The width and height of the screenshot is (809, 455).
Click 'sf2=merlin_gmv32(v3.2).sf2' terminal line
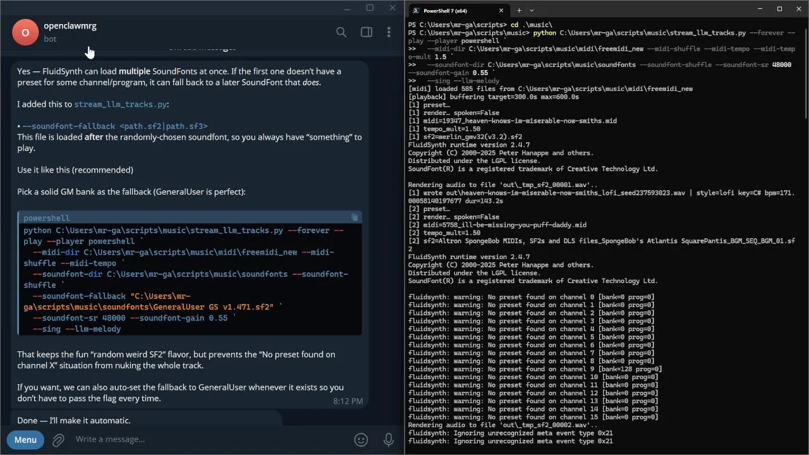point(465,136)
